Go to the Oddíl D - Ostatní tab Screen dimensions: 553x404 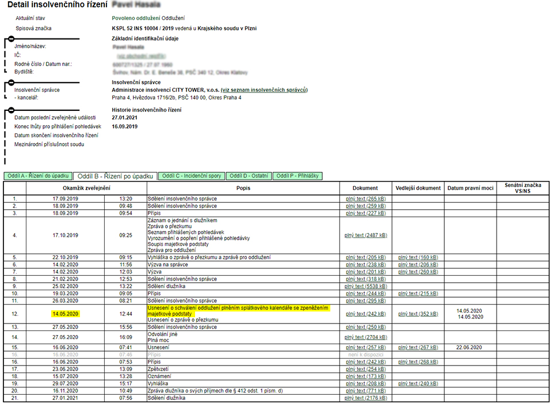pos(249,176)
